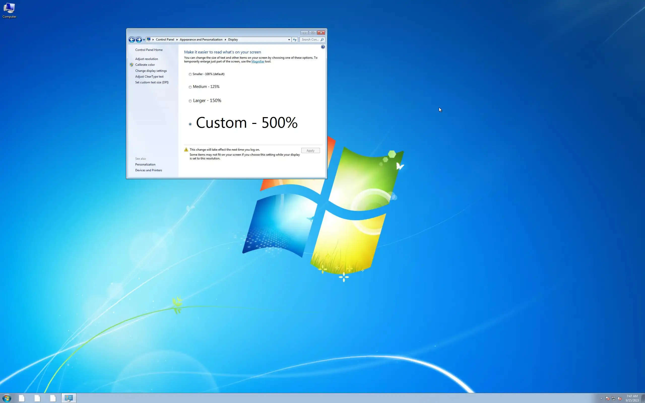This screenshot has height=403, width=645.
Task: Expand the recent pages dropdown arrow
Action: click(x=144, y=40)
